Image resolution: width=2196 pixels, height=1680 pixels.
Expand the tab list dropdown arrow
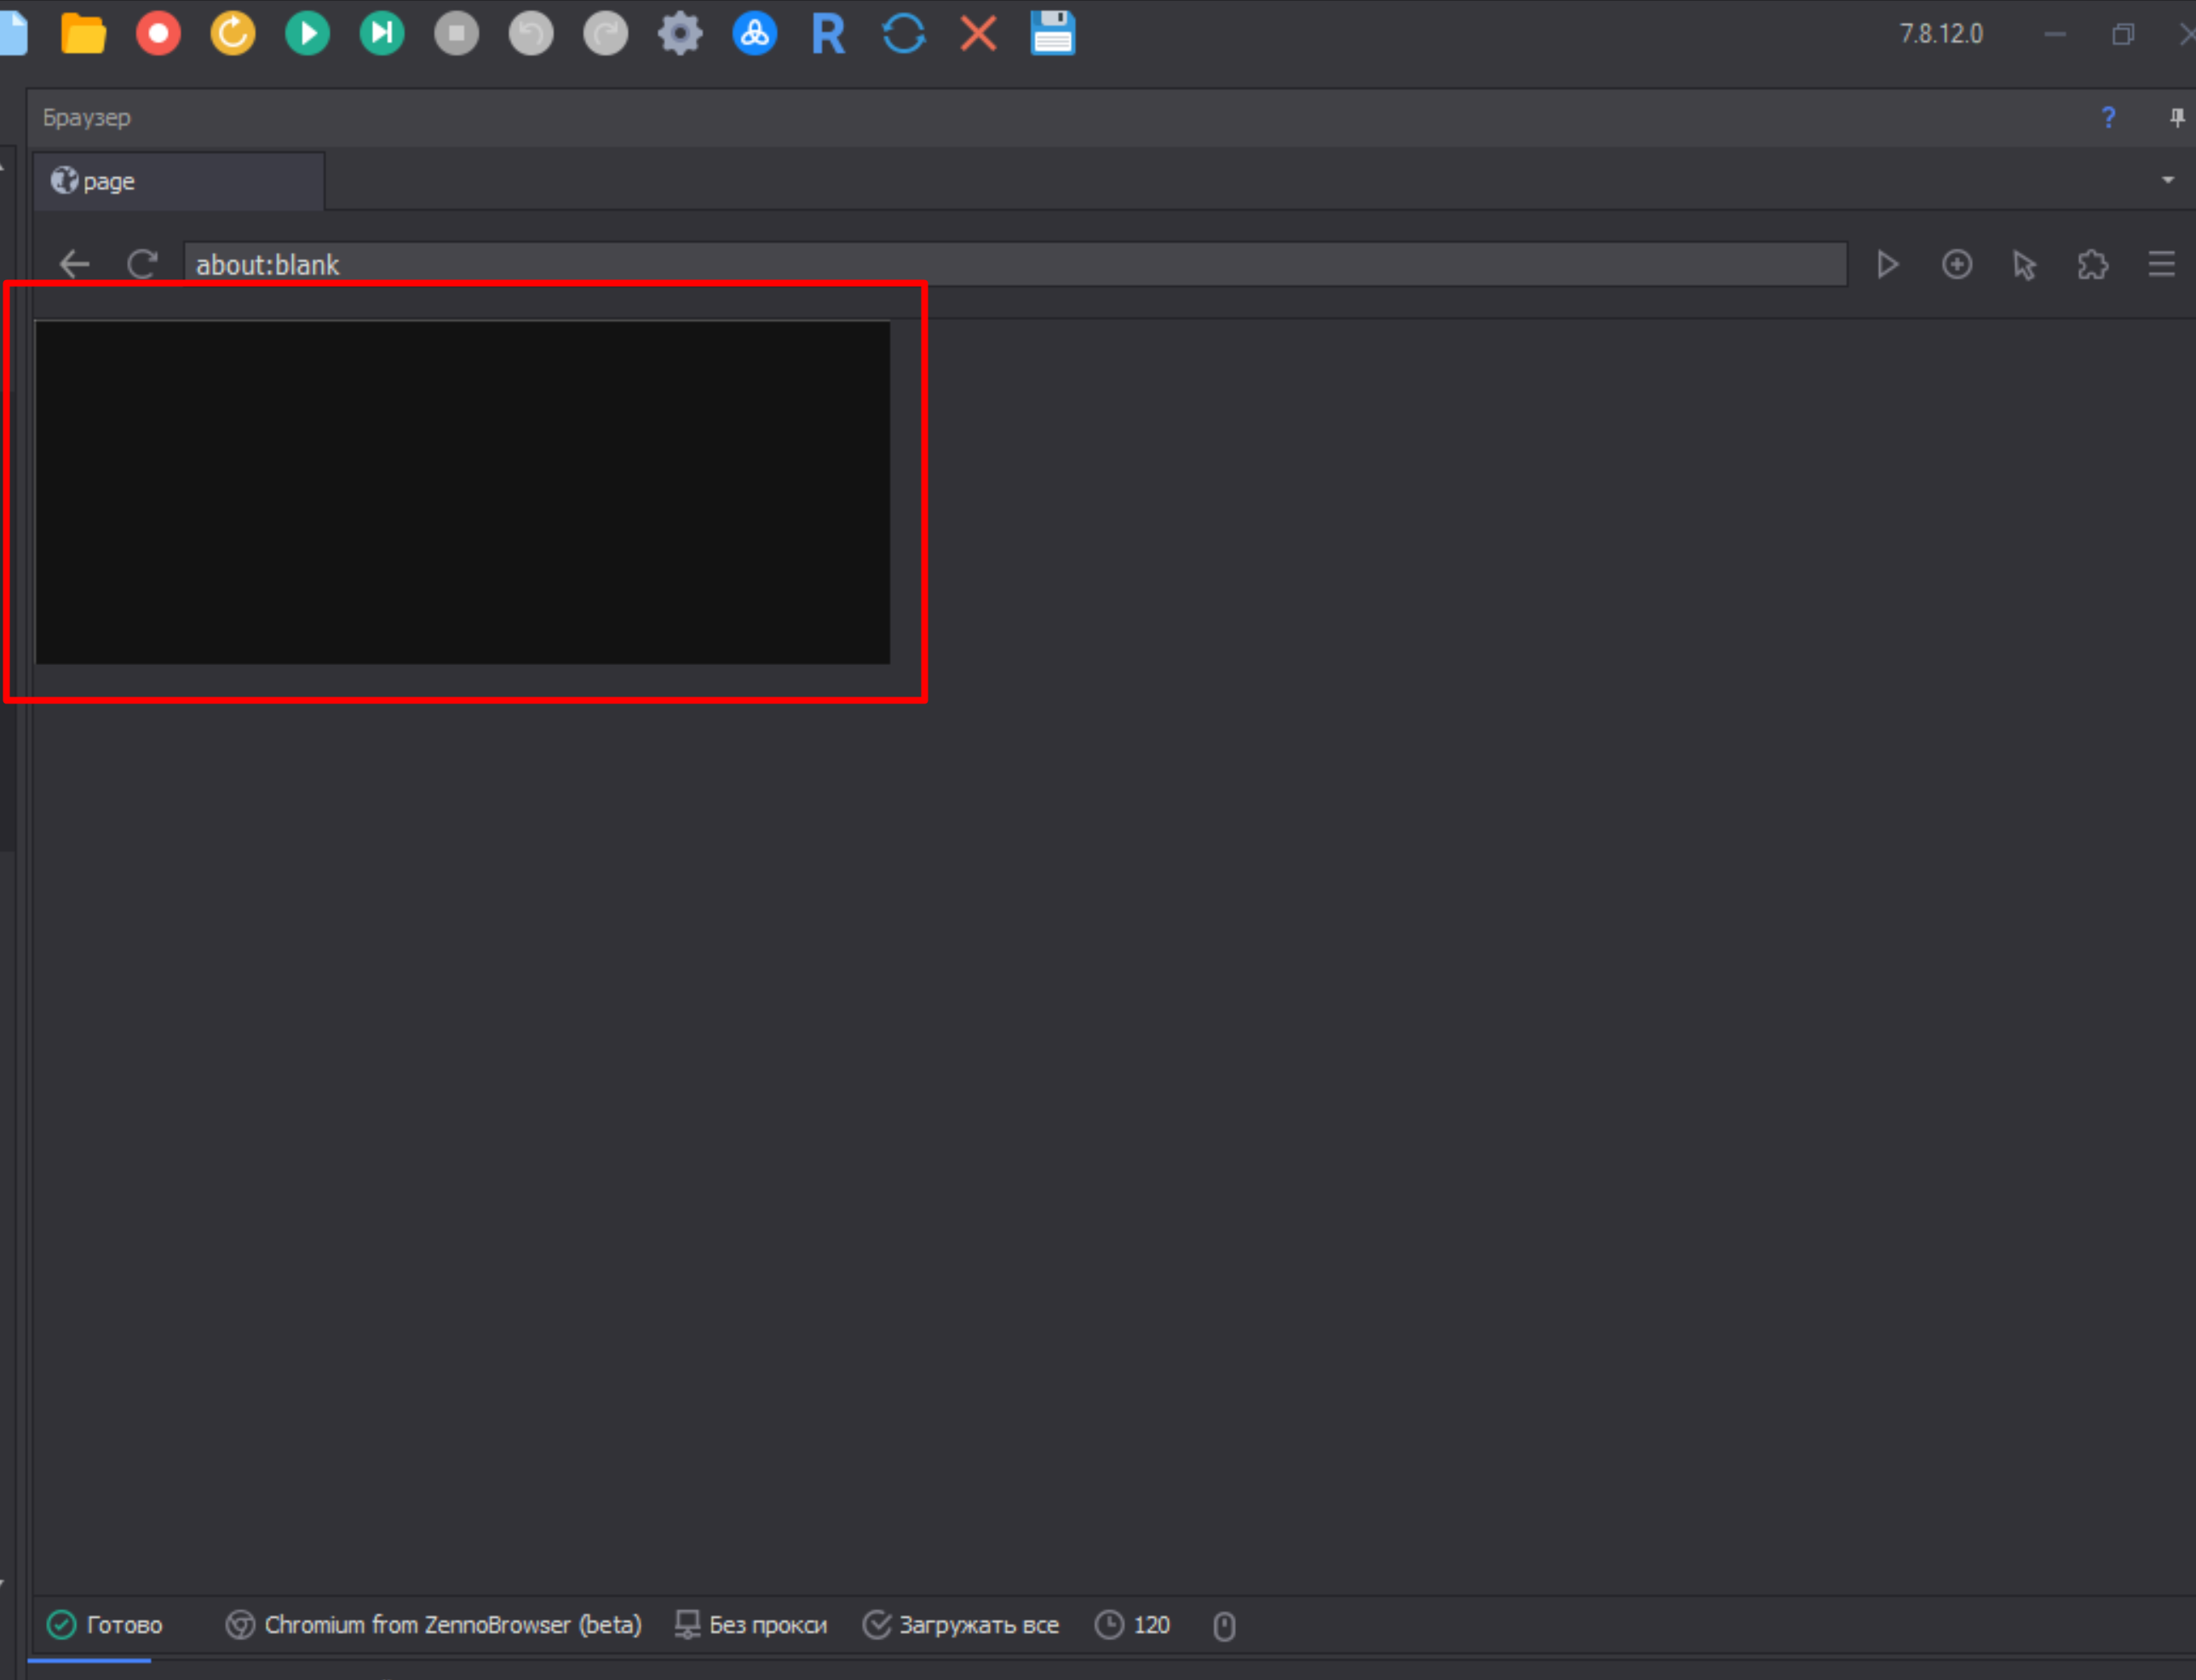(x=2167, y=180)
